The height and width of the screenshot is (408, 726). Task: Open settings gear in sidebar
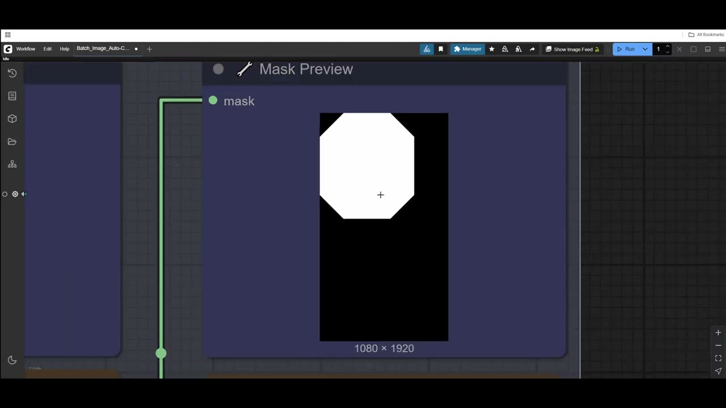15,194
